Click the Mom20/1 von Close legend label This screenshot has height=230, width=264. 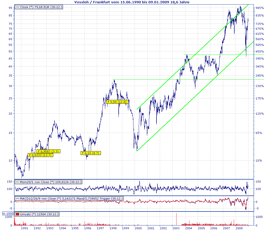tap(48, 182)
